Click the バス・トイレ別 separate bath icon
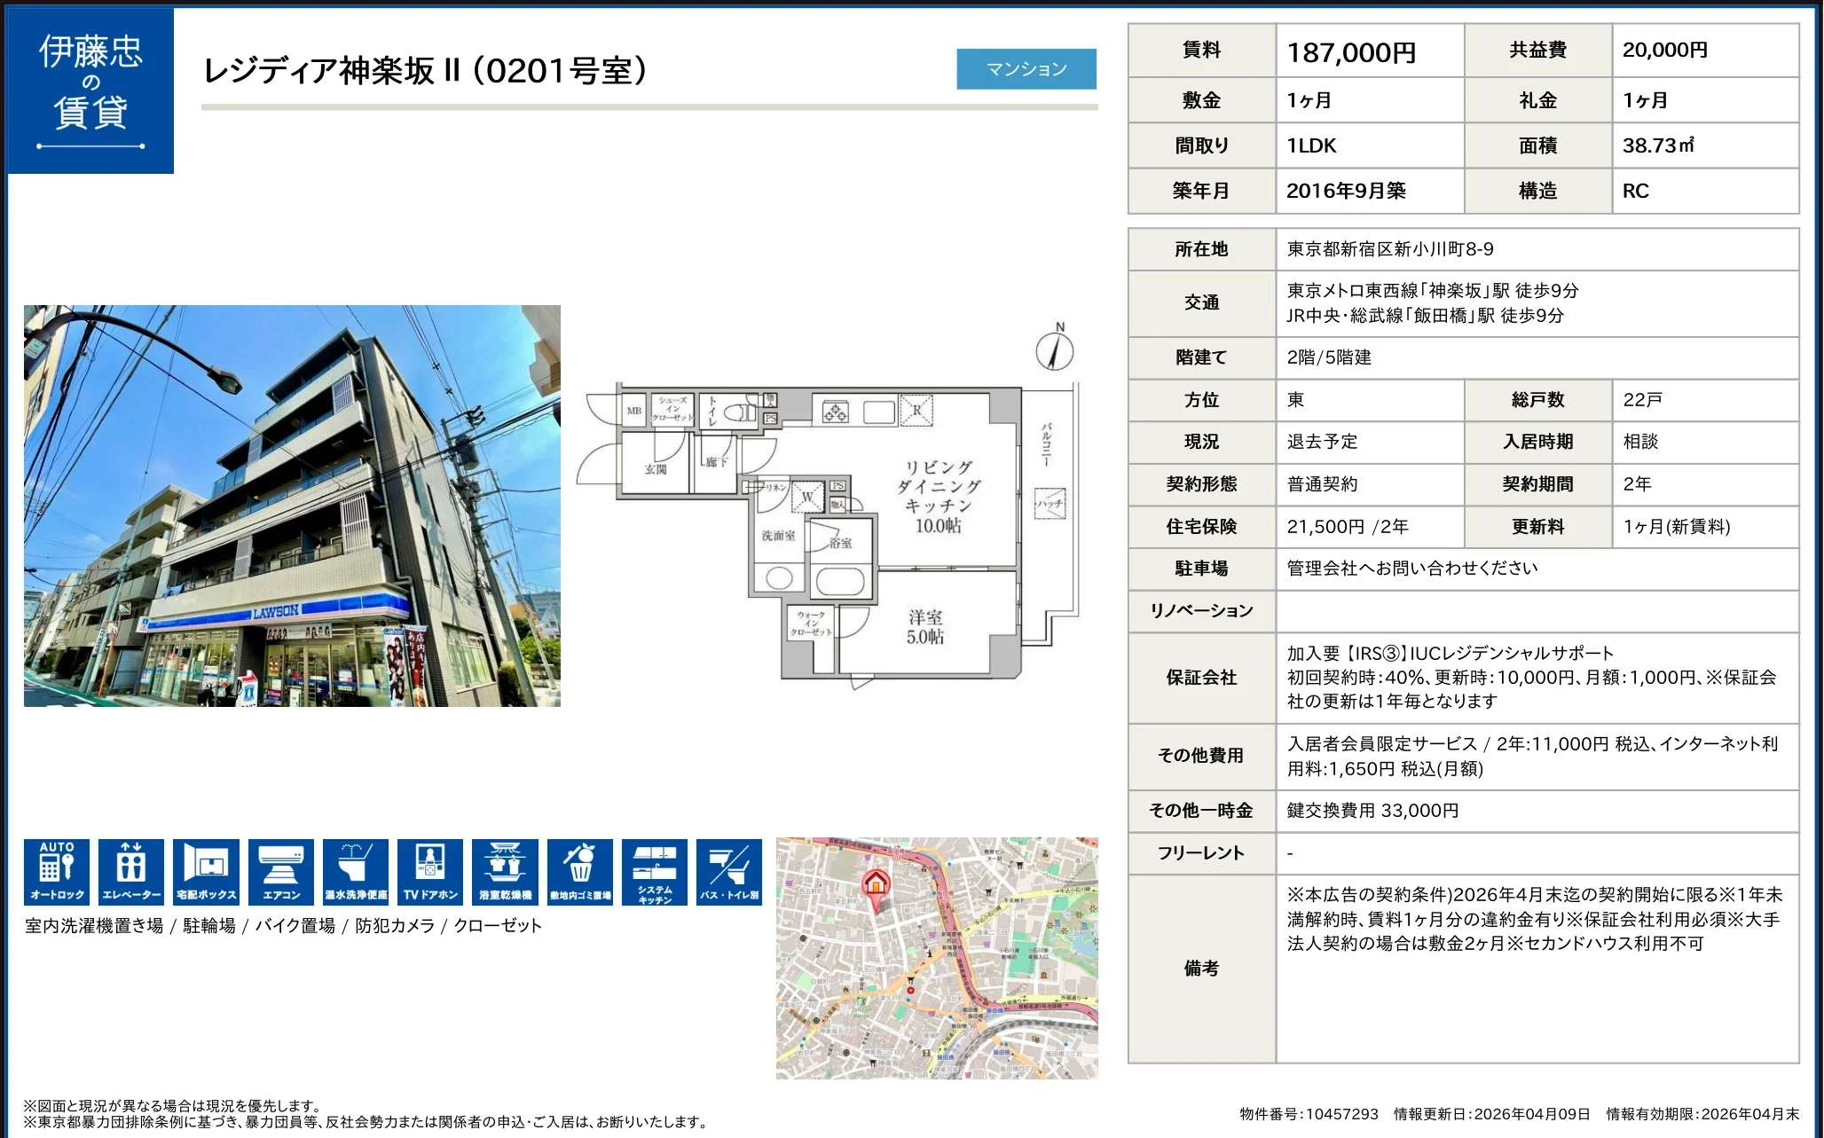Image resolution: width=1824 pixels, height=1138 pixels. pyautogui.click(x=729, y=871)
